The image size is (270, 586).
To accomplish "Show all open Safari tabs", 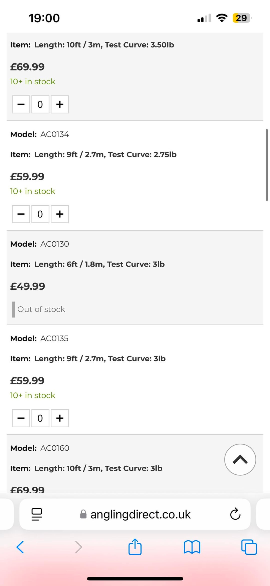I will coord(249,547).
